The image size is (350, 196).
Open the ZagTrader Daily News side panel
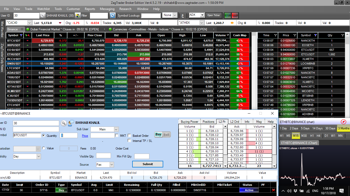[2, 58]
